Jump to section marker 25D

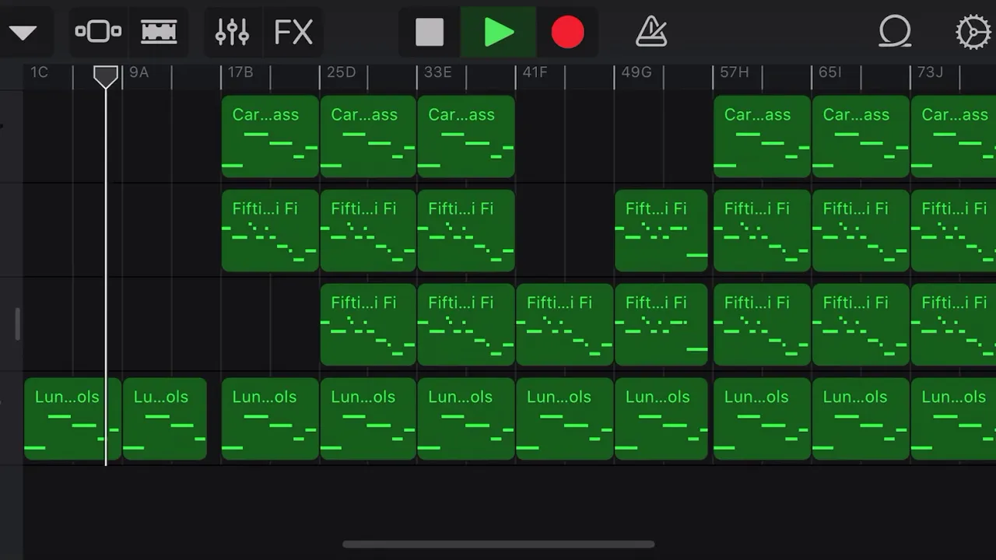(x=341, y=72)
